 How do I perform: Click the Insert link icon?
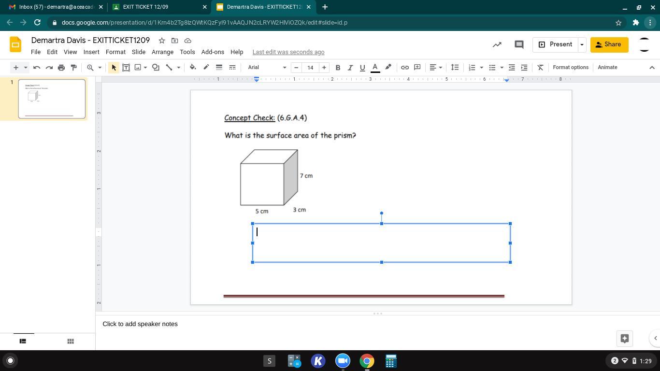click(x=405, y=68)
